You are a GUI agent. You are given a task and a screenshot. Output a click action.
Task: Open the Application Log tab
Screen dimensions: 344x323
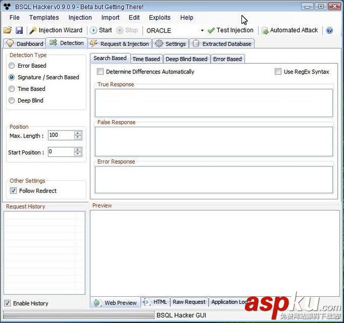point(229,302)
